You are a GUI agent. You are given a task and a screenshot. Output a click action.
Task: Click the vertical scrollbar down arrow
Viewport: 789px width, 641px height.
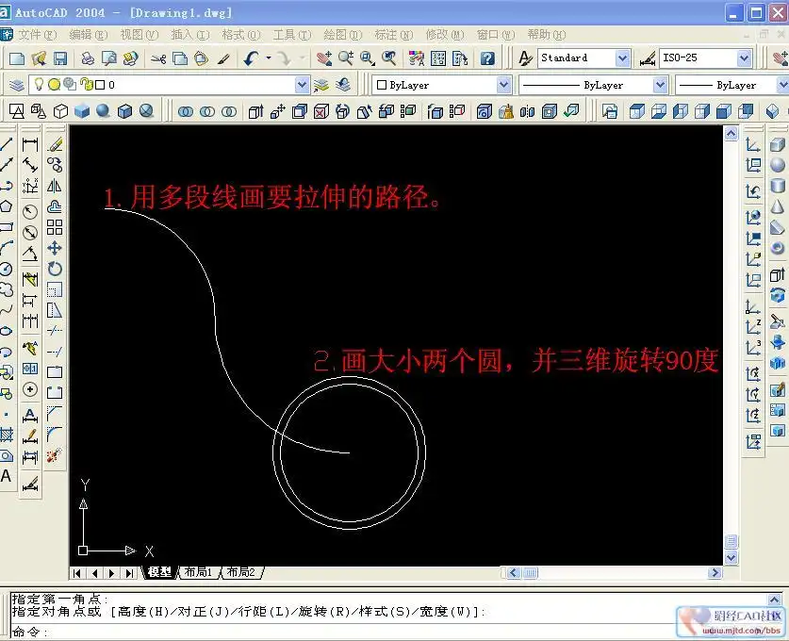[731, 557]
